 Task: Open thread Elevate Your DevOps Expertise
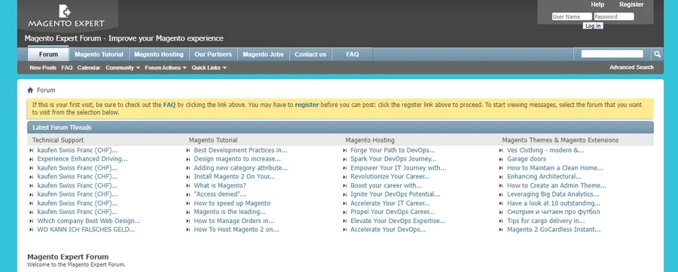point(398,221)
